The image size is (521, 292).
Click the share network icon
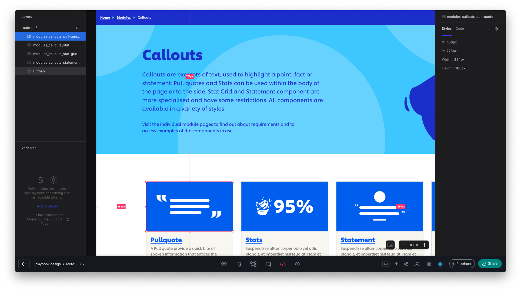tap(406, 264)
